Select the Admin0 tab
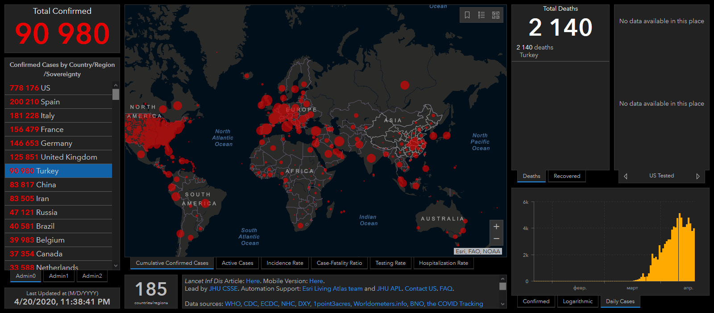Viewport: 714px width, 313px height. 26,276
